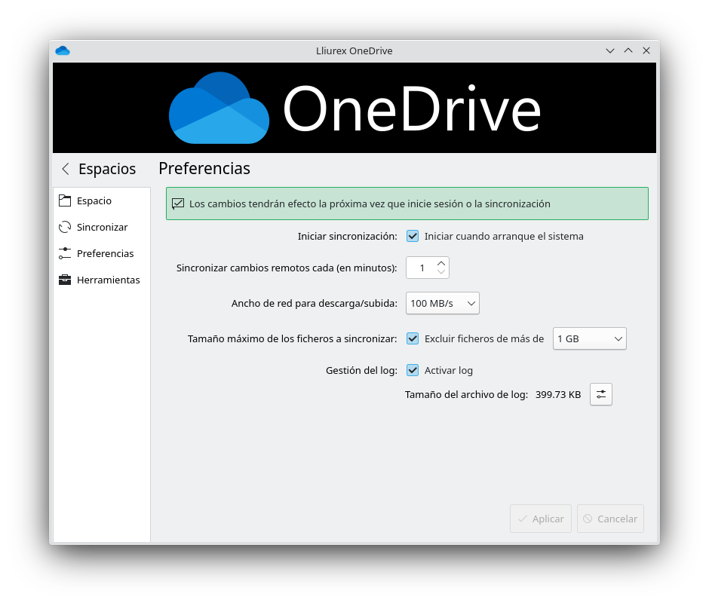The width and height of the screenshot is (709, 603).
Task: Select Sincronizar in the sidebar
Action: pos(102,228)
